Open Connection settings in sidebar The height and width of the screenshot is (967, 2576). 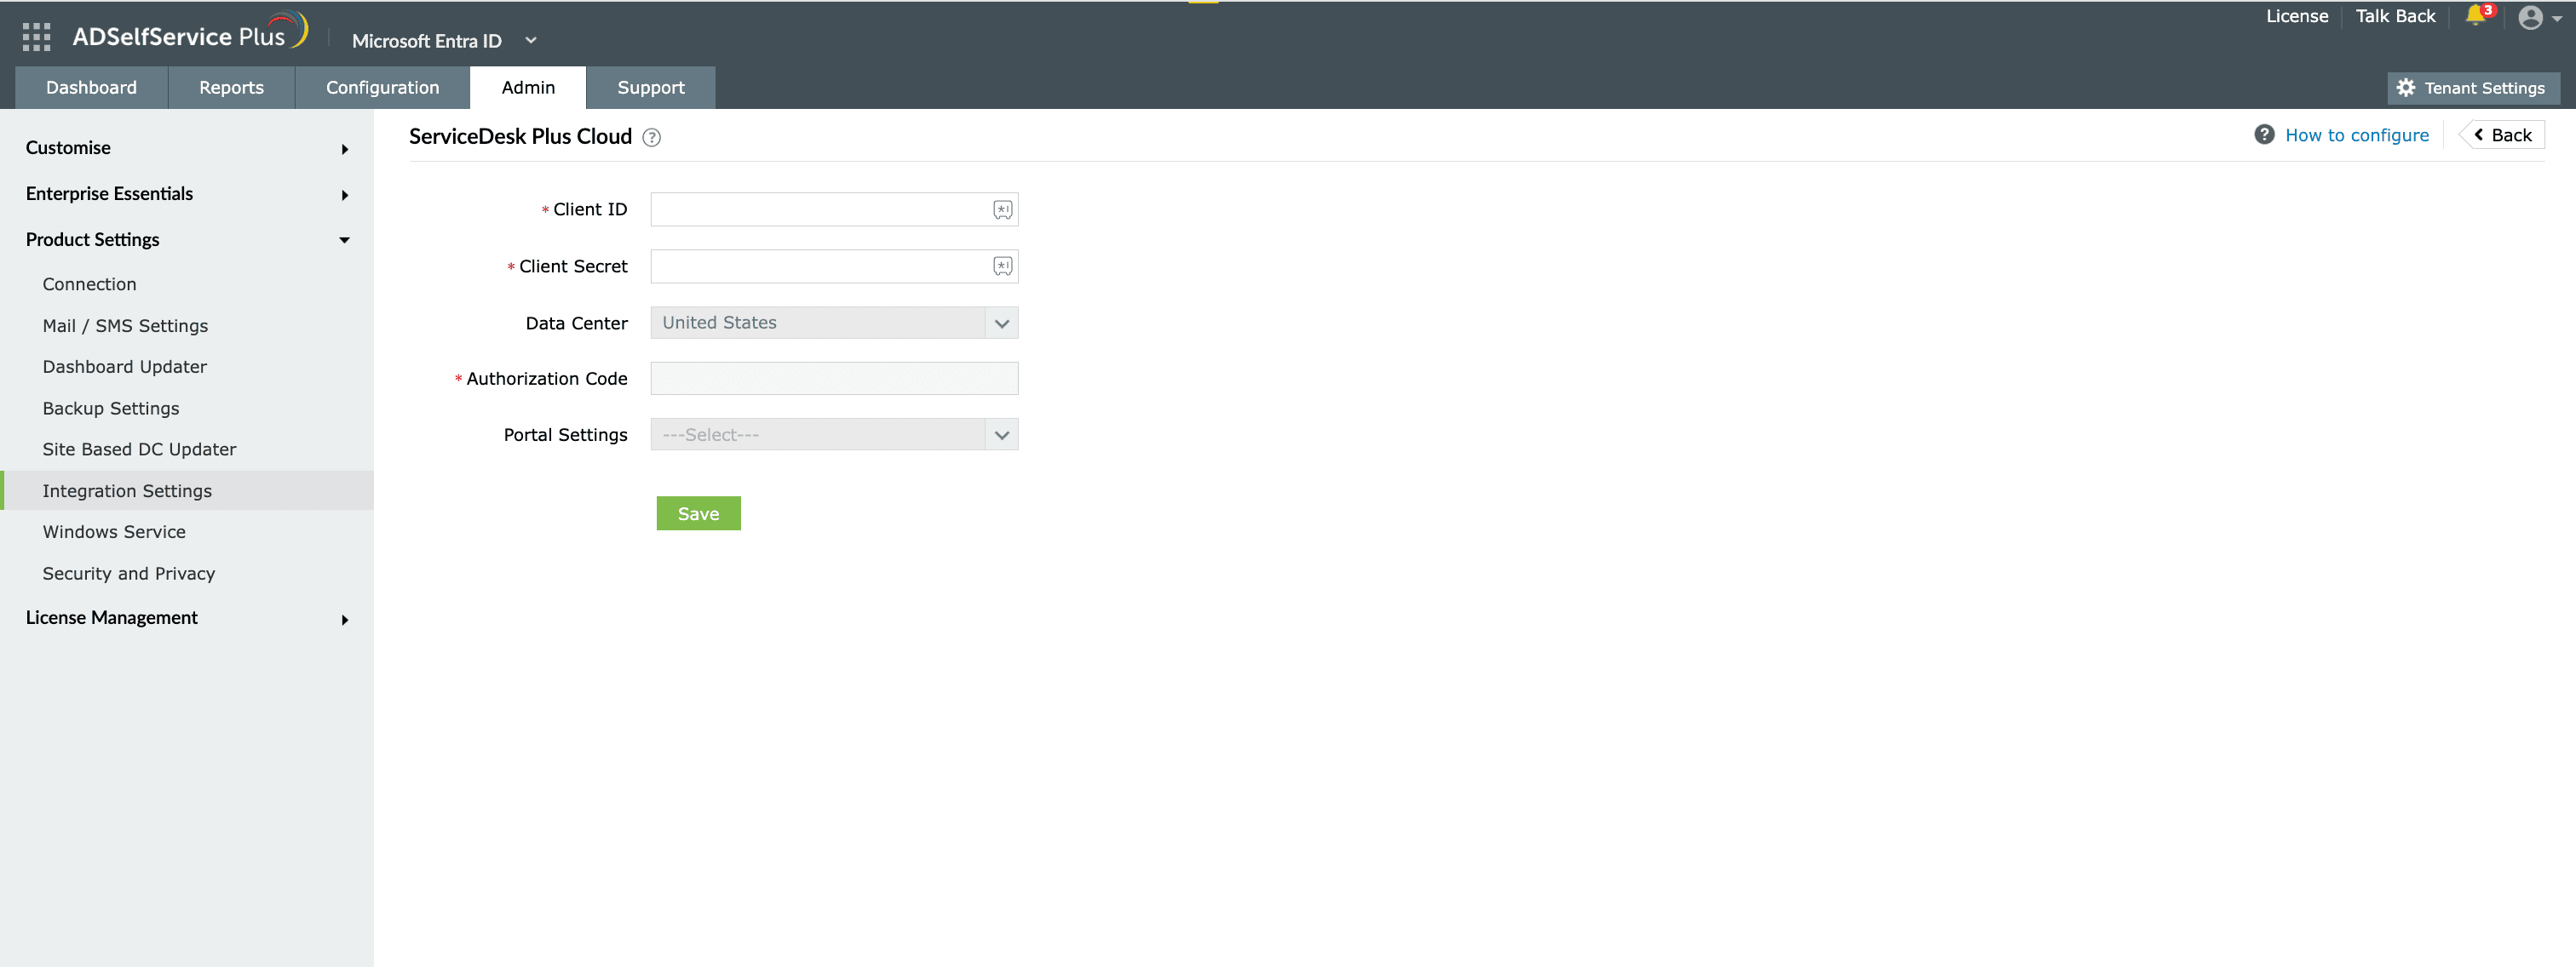point(89,284)
